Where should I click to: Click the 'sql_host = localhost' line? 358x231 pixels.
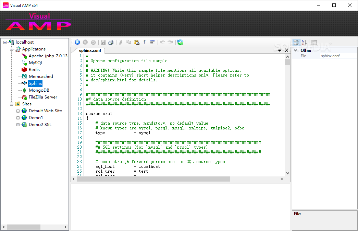point(128,166)
